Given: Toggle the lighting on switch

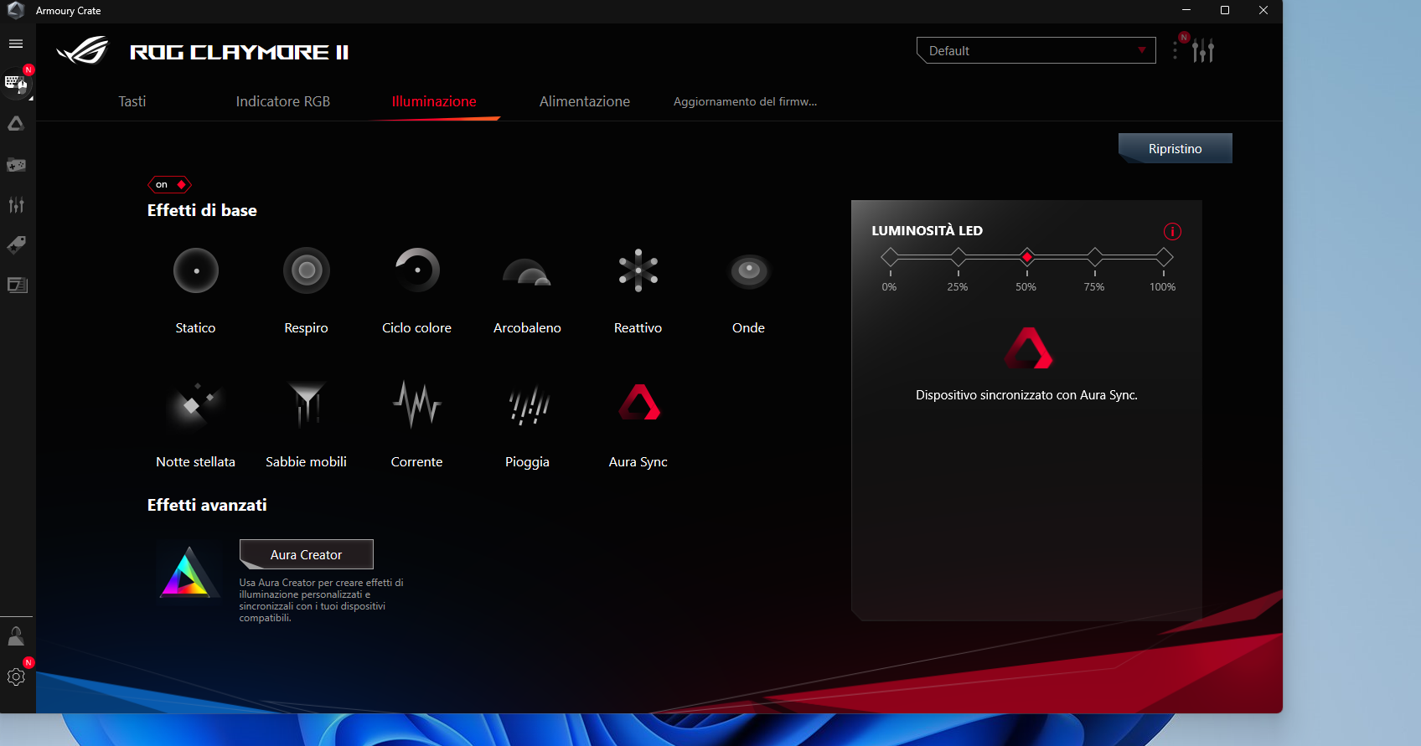Looking at the screenshot, I should pos(170,184).
